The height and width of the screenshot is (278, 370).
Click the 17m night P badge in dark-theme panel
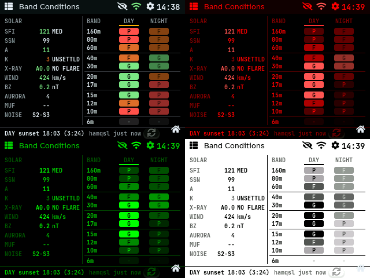[x=159, y=85]
